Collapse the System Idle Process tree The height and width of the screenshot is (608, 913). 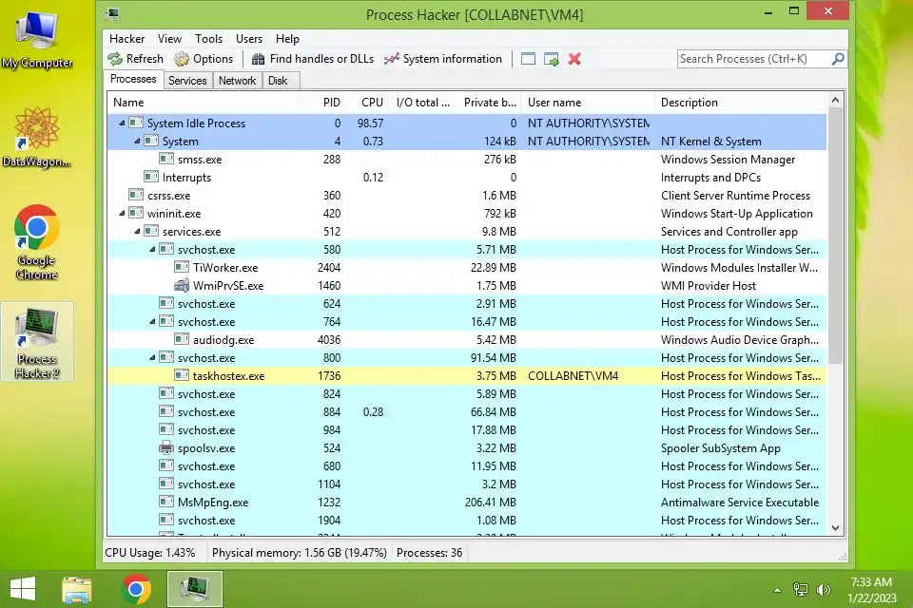122,123
